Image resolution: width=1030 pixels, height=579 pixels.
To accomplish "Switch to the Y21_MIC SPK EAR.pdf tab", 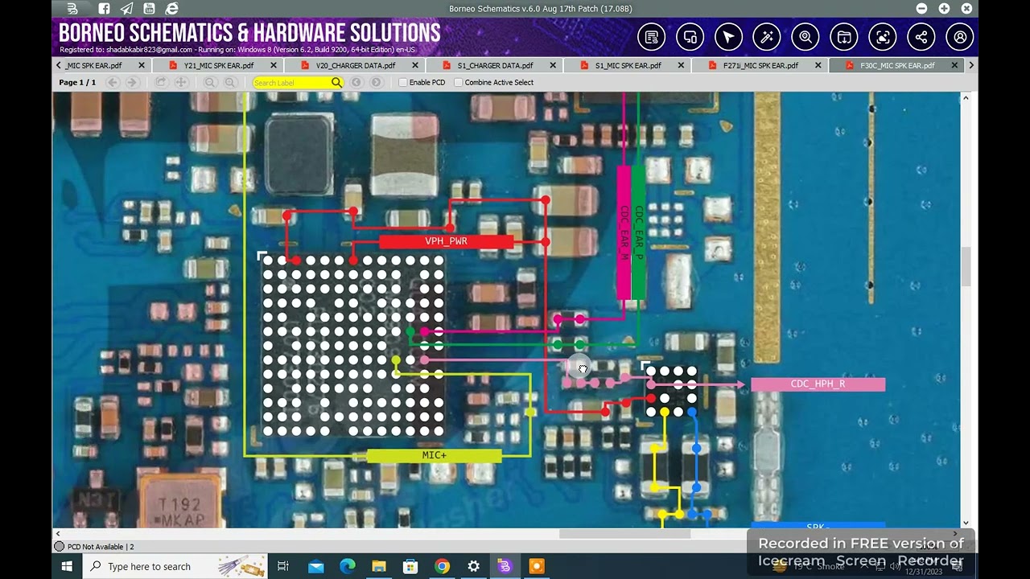I will [x=219, y=65].
